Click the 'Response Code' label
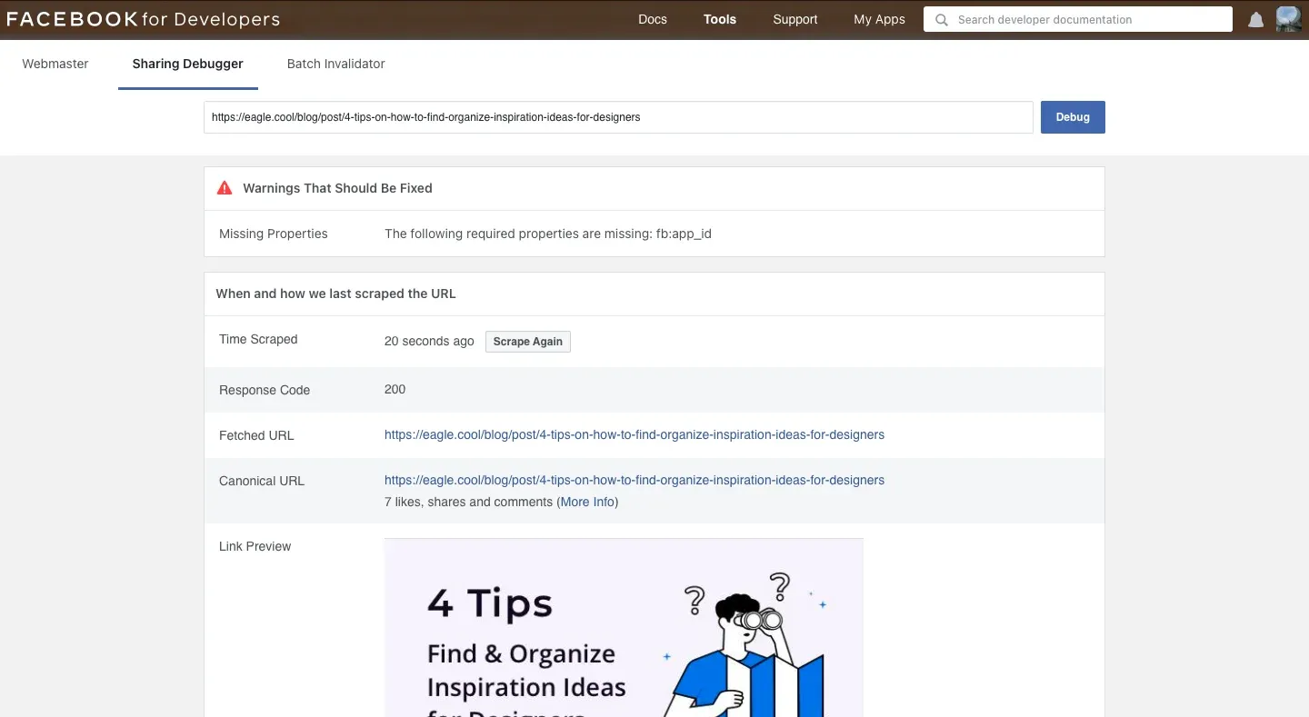This screenshot has height=717, width=1309. pos(265,390)
